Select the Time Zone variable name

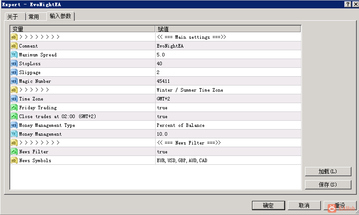(31, 99)
